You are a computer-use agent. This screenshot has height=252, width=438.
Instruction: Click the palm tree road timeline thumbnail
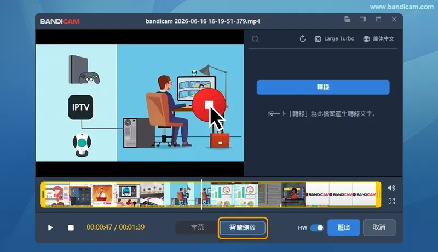click(x=152, y=194)
